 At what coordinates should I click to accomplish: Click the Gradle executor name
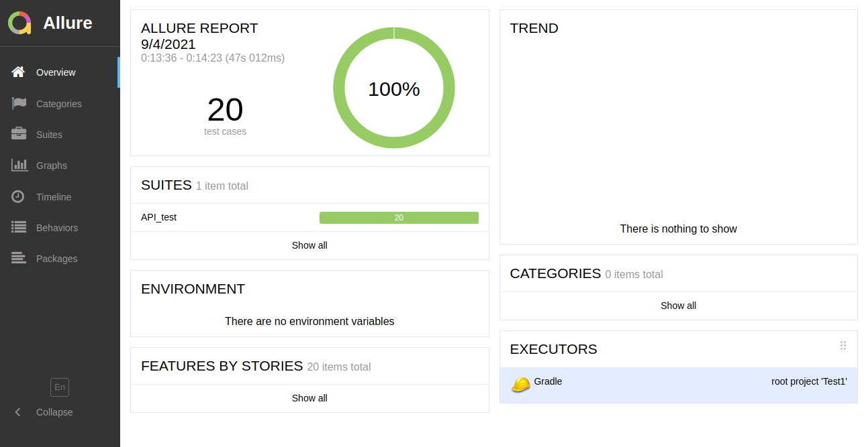click(x=548, y=381)
